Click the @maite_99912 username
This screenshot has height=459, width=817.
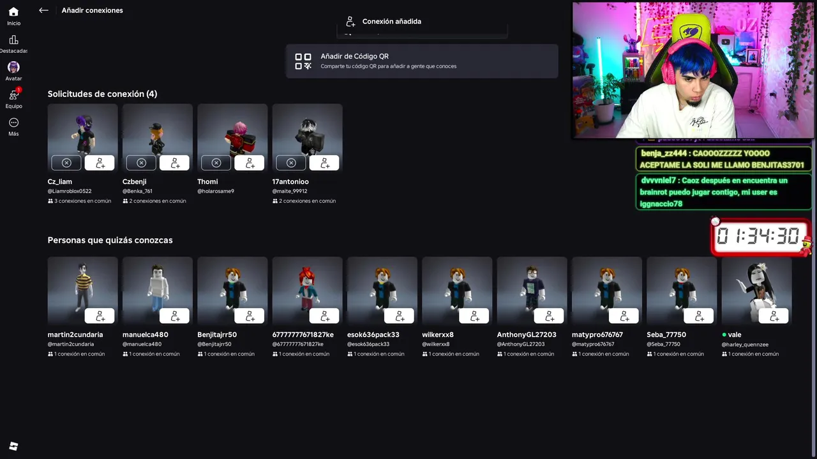point(290,191)
